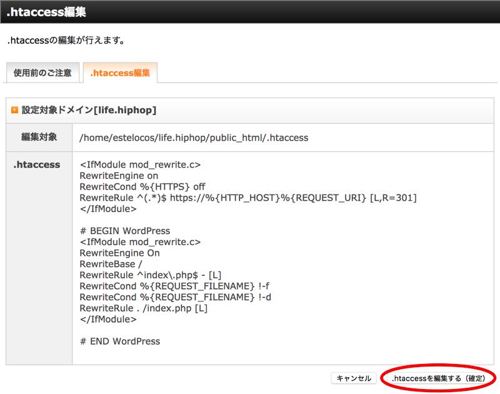Click the https redirect RewriteRule line with R=301
The width and height of the screenshot is (500, 394).
click(248, 198)
